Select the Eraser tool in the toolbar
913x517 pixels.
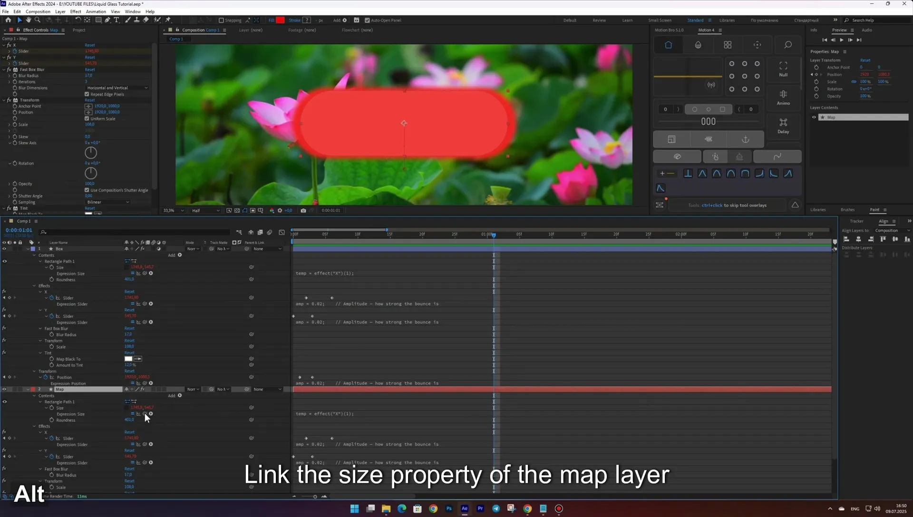click(x=146, y=20)
